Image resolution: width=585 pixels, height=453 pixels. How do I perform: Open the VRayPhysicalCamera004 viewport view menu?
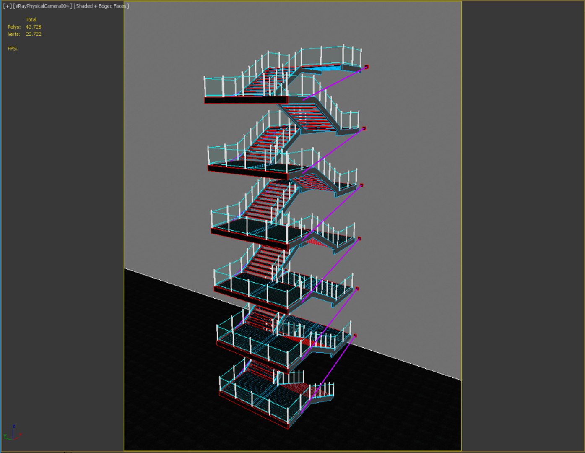42,6
